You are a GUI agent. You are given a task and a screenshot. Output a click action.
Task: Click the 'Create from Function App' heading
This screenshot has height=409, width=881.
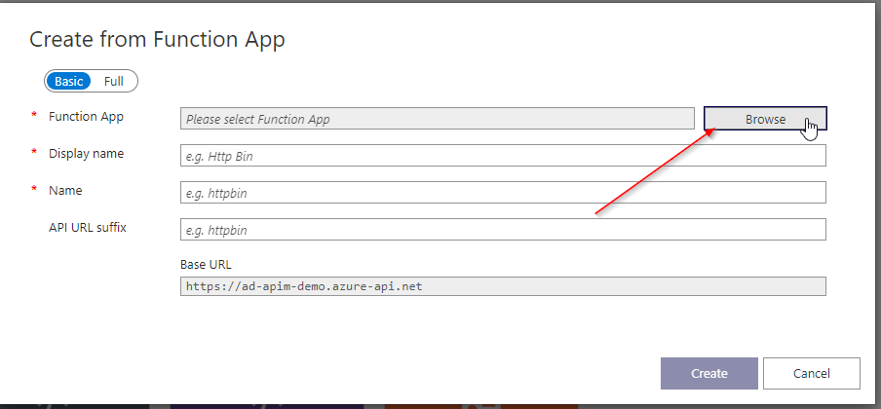(157, 40)
